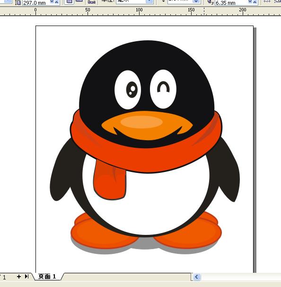This screenshot has width=281, height=287.
Task: Click the duplicate offset y icon
Action: tap(210, 2)
